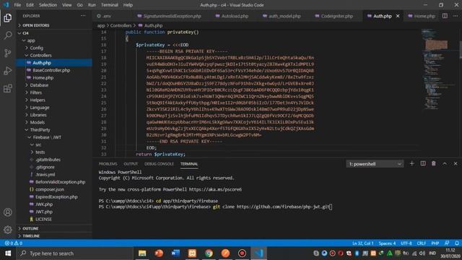
Task: Change indentation via Spaces: 4
Action: tap(387, 243)
